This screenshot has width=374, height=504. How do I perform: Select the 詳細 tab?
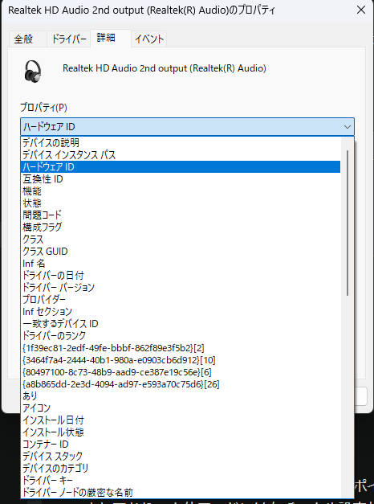click(x=106, y=39)
